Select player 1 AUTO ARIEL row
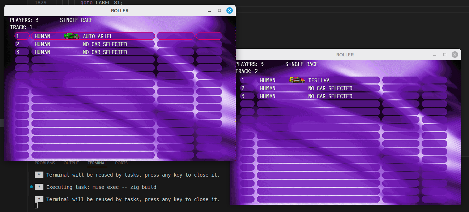This screenshot has width=469, height=212. tap(93, 36)
